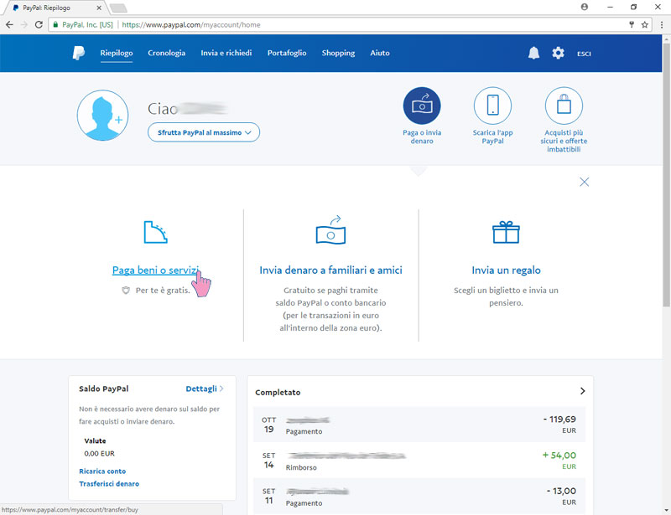View the secure site padlock info
This screenshot has height=515, width=671.
(55, 25)
